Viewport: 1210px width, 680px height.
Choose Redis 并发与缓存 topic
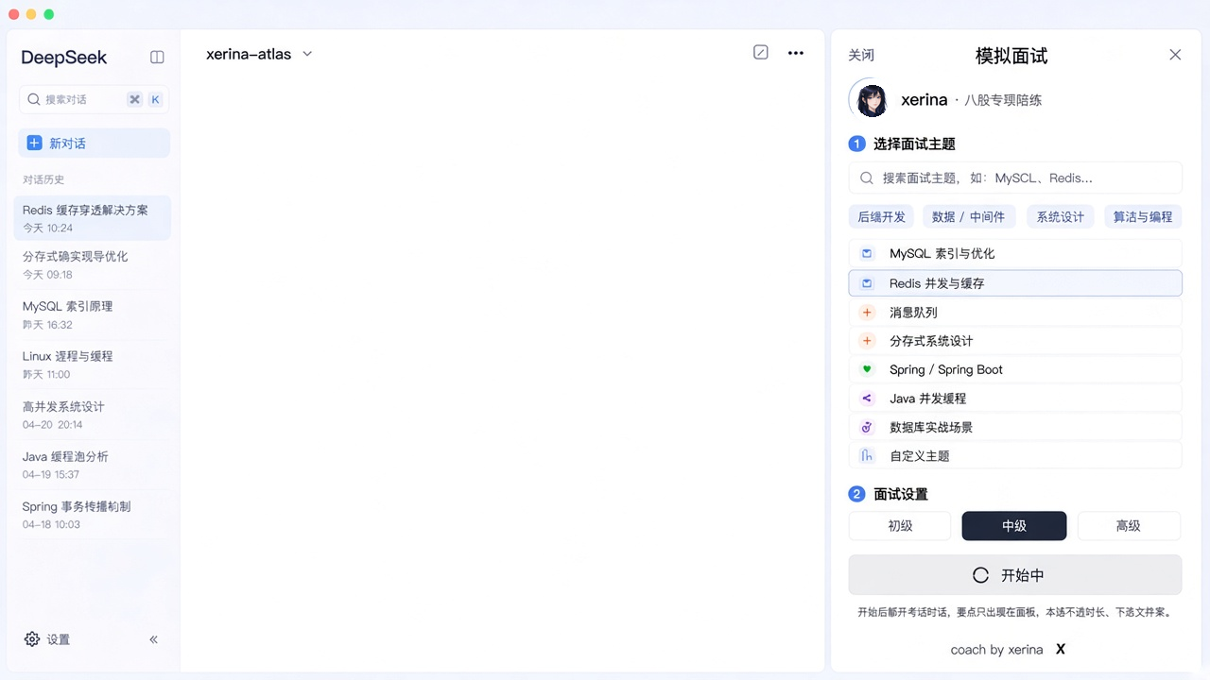[x=1015, y=282]
